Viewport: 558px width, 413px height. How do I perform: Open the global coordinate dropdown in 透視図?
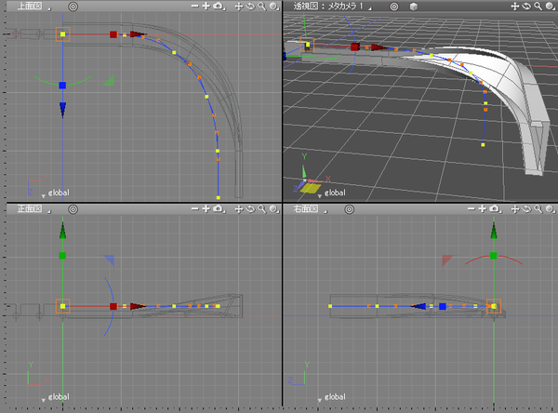(x=332, y=193)
